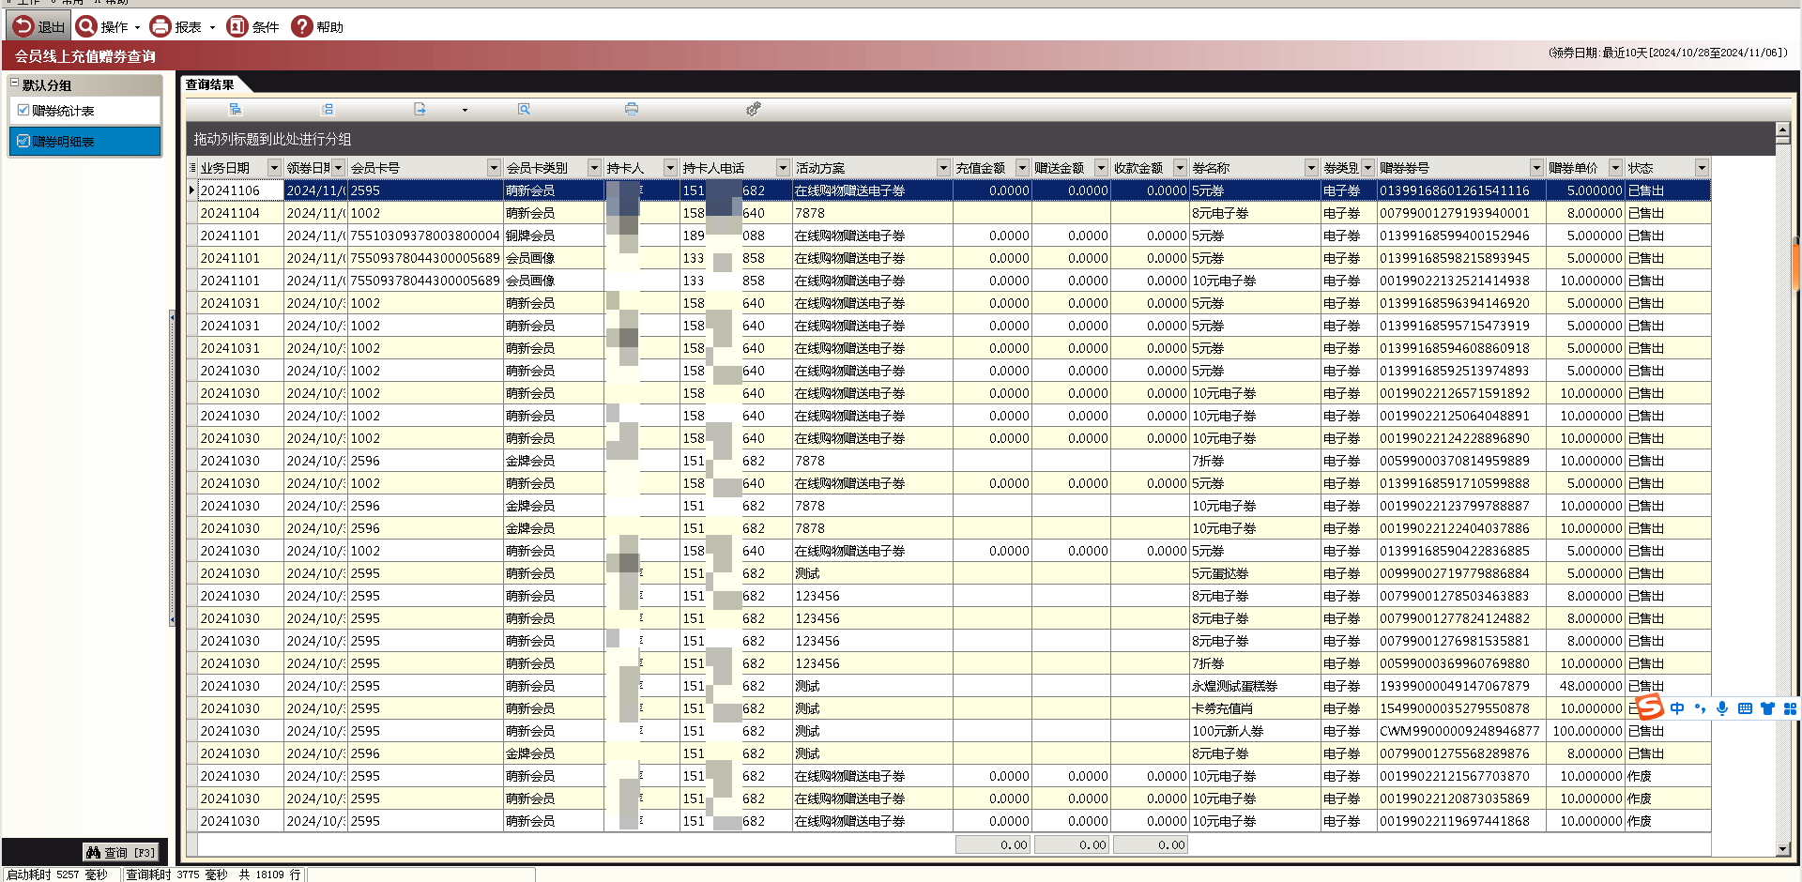This screenshot has width=1802, height=882.
Task: Click the vertical splitter collapse handle
Action: coord(173,467)
